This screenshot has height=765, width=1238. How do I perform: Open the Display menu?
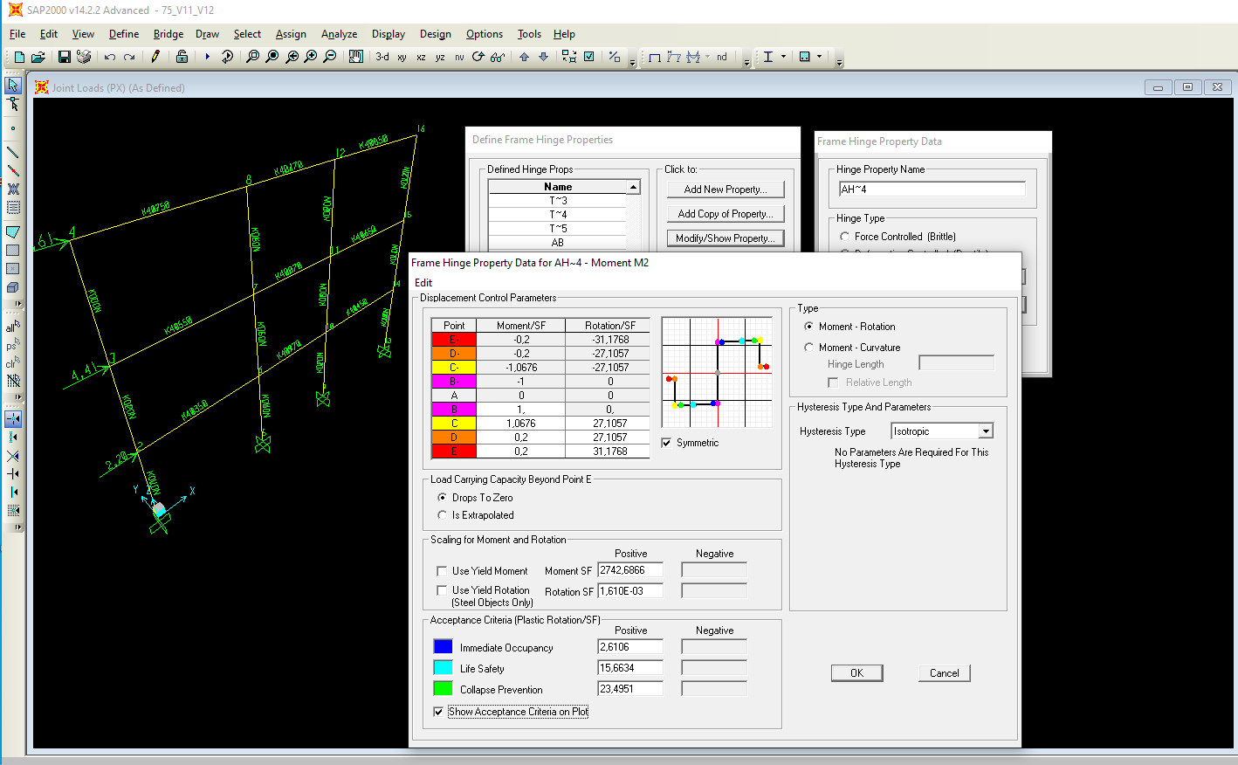tap(389, 34)
